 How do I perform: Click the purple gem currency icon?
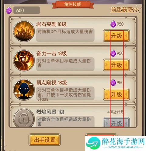[9, 10]
